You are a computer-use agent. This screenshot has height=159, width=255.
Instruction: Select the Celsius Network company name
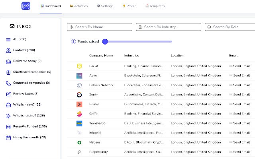click(101, 85)
